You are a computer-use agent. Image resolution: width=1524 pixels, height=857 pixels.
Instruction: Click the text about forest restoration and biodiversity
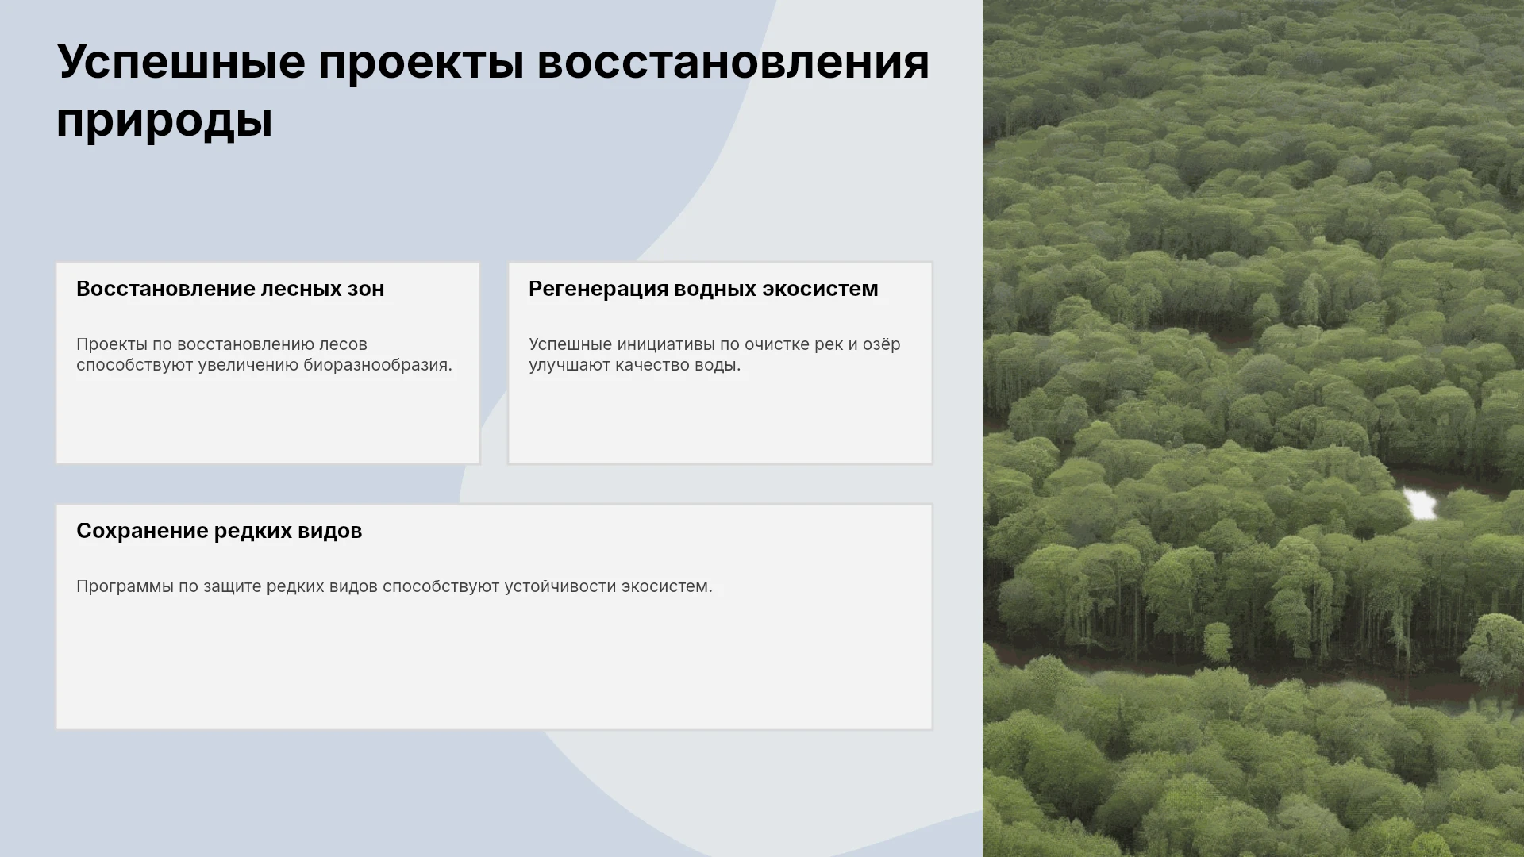coord(264,355)
